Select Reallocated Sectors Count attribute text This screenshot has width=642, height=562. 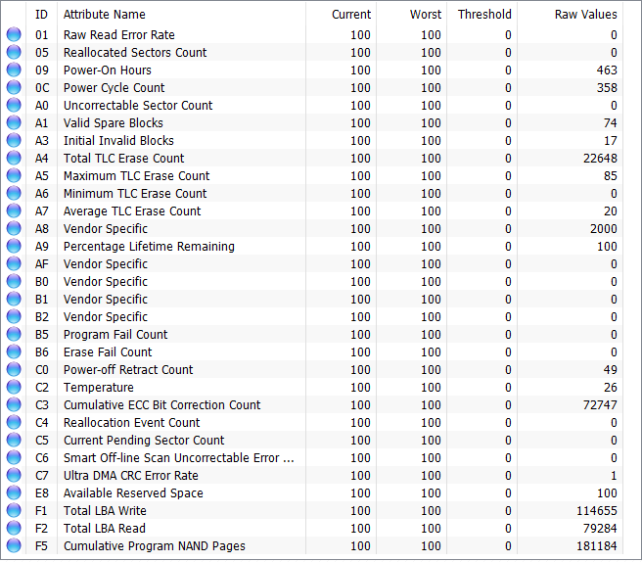135,53
